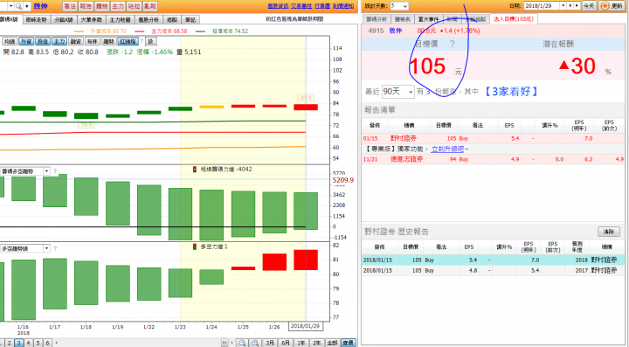The height and width of the screenshot is (347, 629).
Task: Set chart range to 3月
Action: coord(270,343)
